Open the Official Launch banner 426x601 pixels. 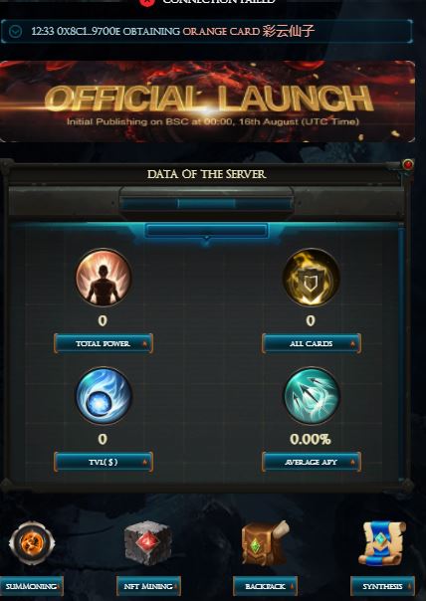[207, 101]
